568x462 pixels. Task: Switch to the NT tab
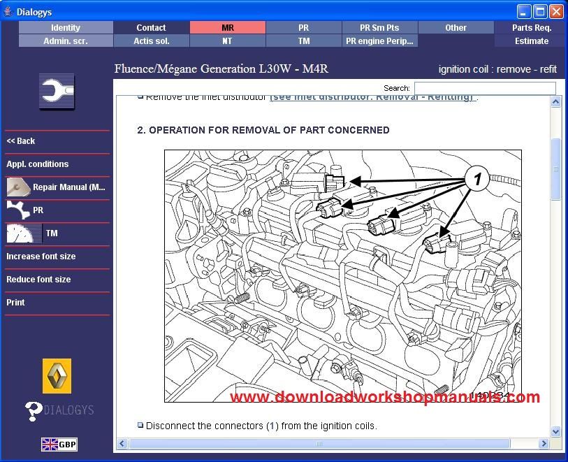(228, 41)
